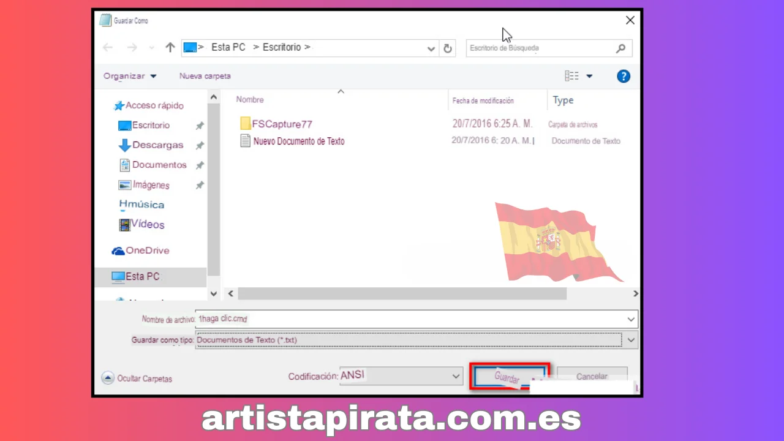Expand the chevron after Escritorio in path

307,47
